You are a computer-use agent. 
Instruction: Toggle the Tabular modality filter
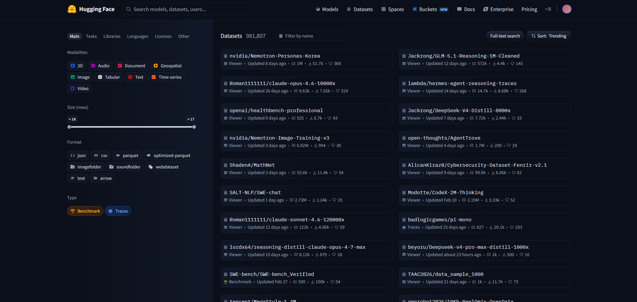click(109, 77)
